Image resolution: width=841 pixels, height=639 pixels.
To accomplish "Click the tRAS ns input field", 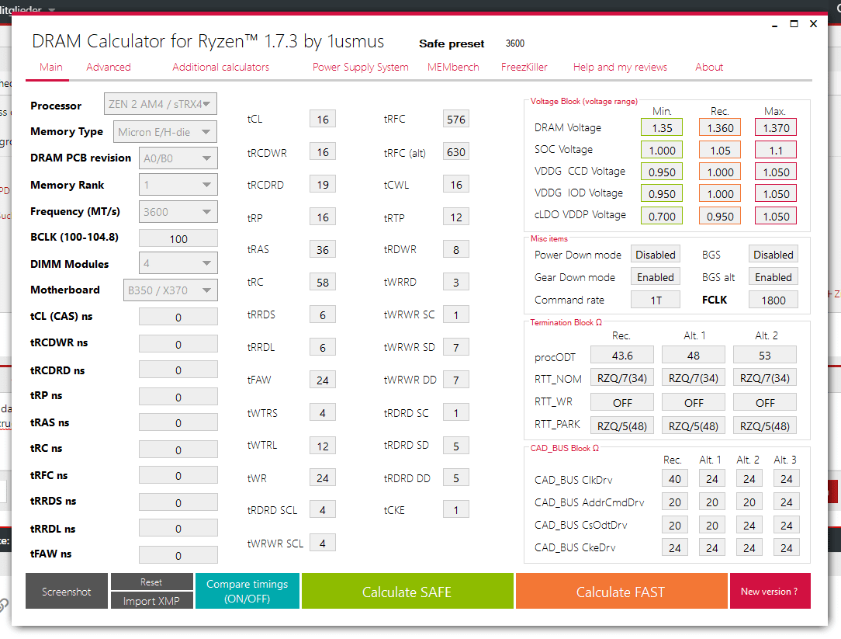I will (178, 422).
